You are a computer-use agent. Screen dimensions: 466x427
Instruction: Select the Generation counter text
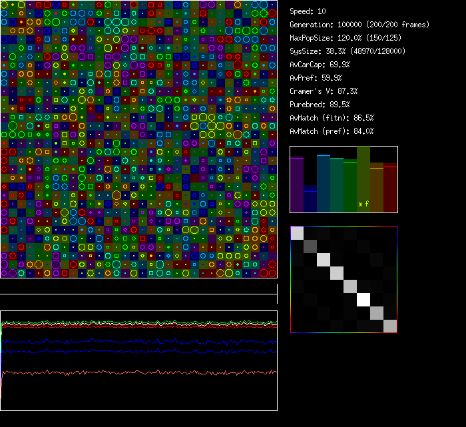tap(359, 25)
